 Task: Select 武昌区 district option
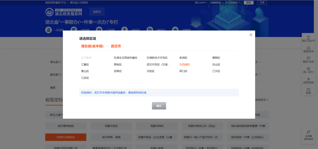click(x=118, y=71)
